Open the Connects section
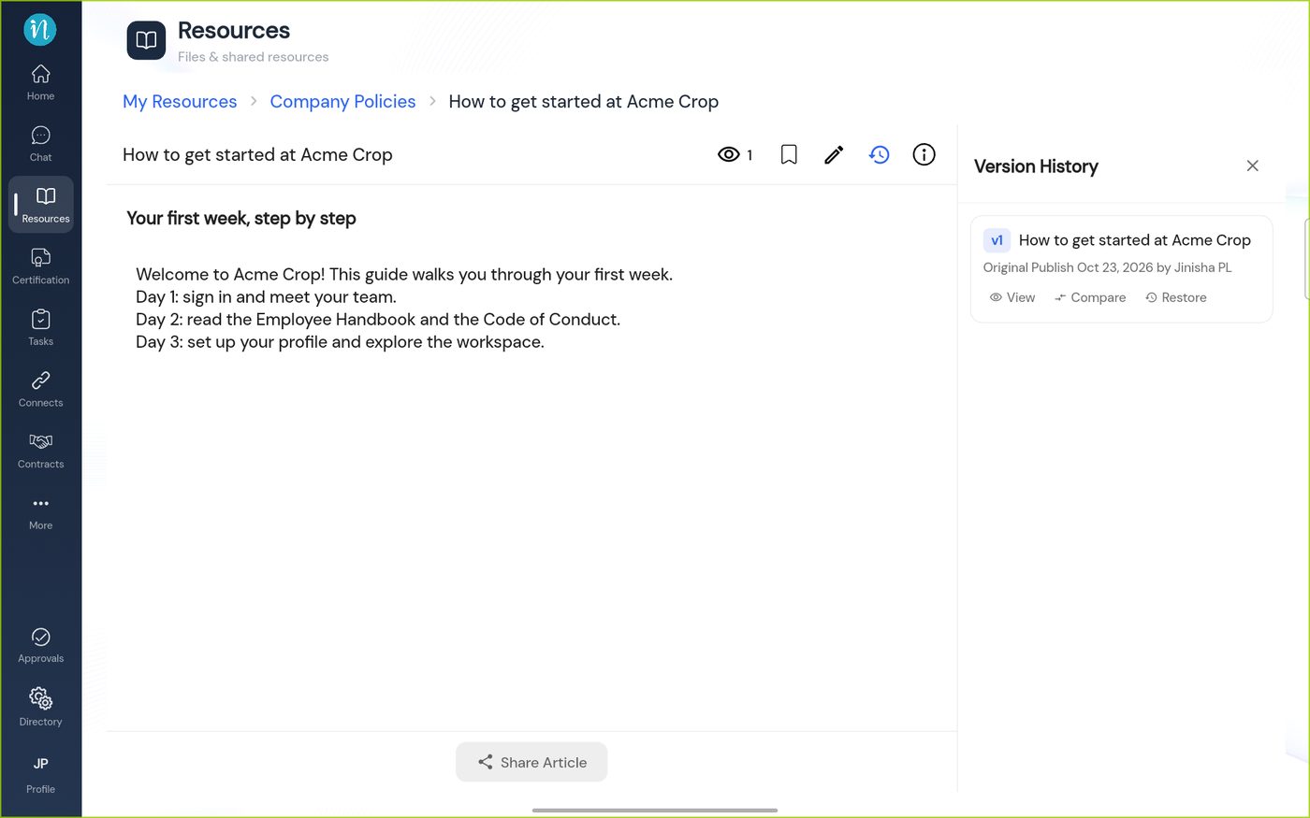The height and width of the screenshot is (818, 1310). tap(40, 389)
